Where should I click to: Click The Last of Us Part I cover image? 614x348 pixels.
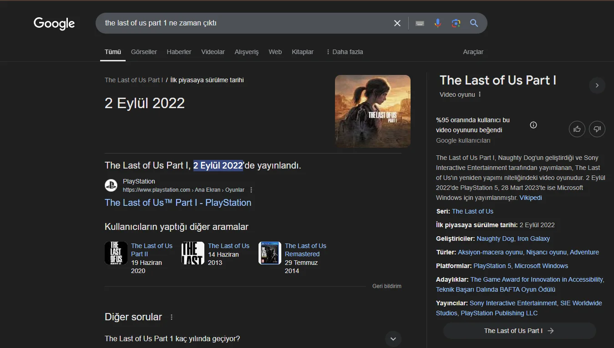[x=373, y=111]
